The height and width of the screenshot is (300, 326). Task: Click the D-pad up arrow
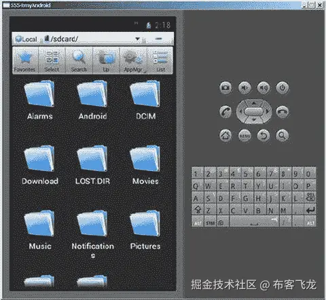click(x=254, y=103)
